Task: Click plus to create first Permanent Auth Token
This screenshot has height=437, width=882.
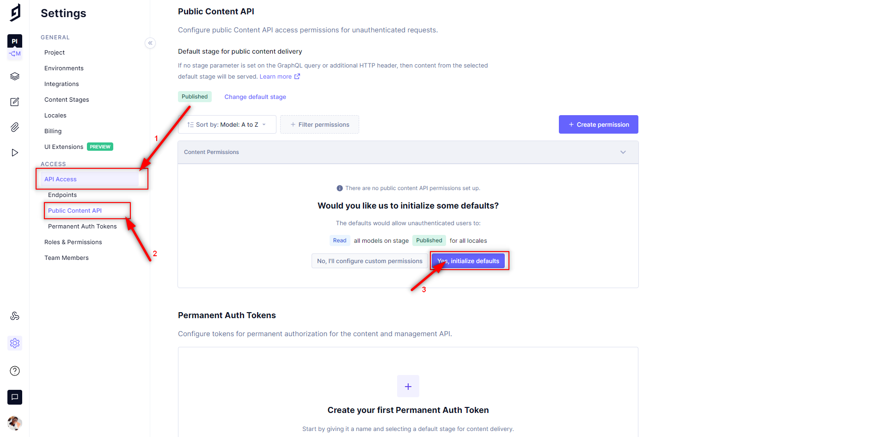Action: pyautogui.click(x=408, y=386)
